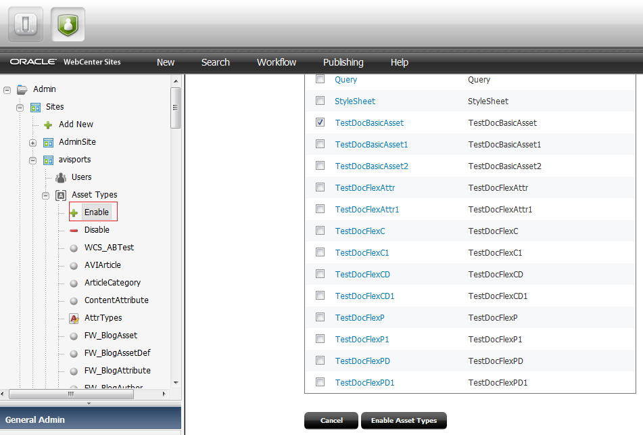This screenshot has width=643, height=435.
Task: Click the gray circle icon beside WCS_ABTest
Action: (74, 248)
